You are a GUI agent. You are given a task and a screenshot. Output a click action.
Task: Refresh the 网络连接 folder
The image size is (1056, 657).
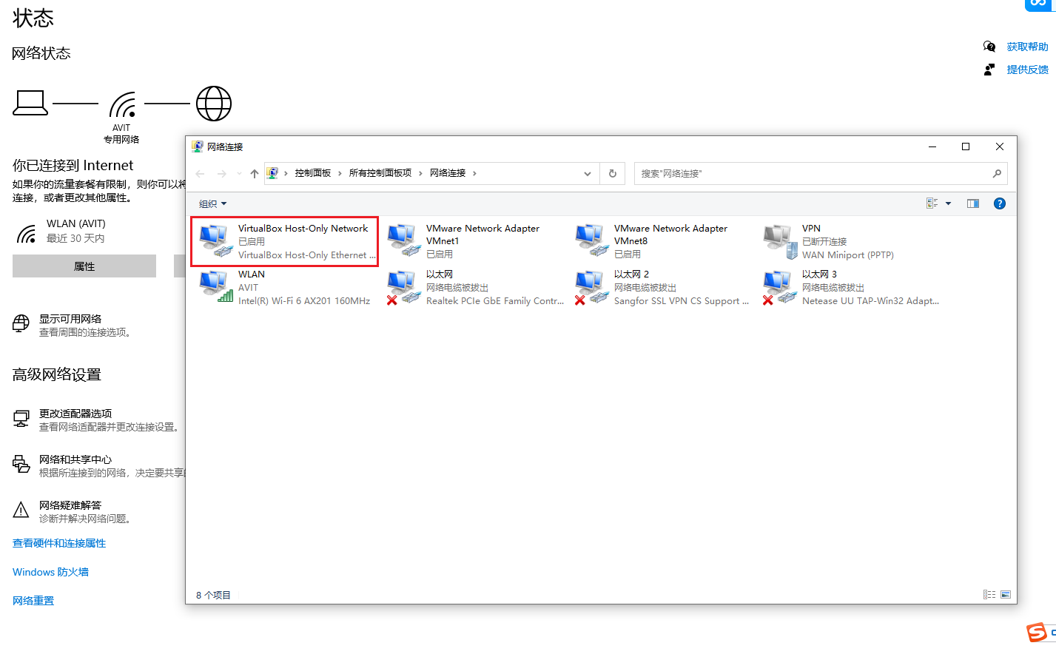pos(613,173)
